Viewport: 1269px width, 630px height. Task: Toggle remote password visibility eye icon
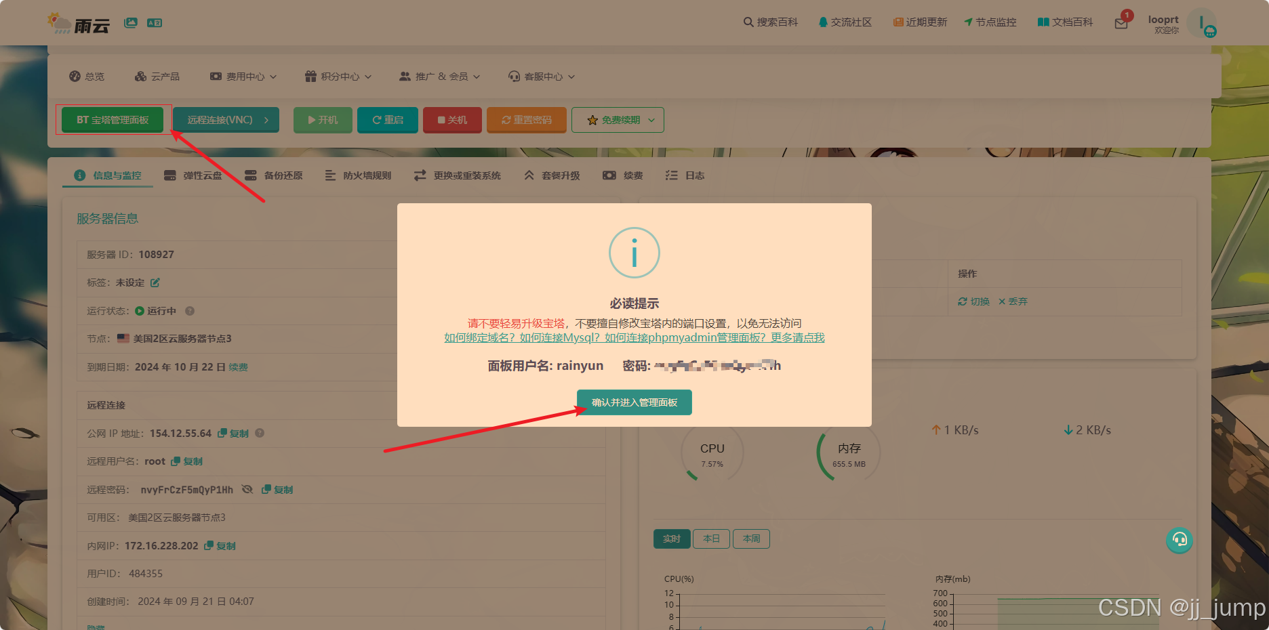pos(247,489)
